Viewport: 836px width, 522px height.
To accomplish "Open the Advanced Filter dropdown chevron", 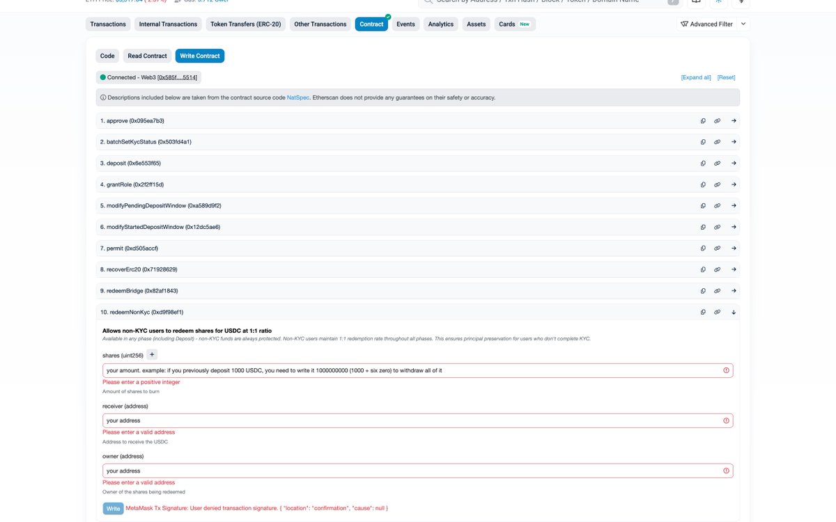I will coord(743,23).
